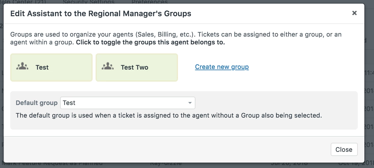Follow the Create new group link
This screenshot has width=374, height=168.
222,67
